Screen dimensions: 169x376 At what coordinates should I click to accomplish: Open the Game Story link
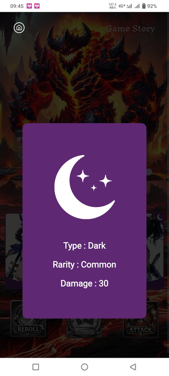click(130, 28)
